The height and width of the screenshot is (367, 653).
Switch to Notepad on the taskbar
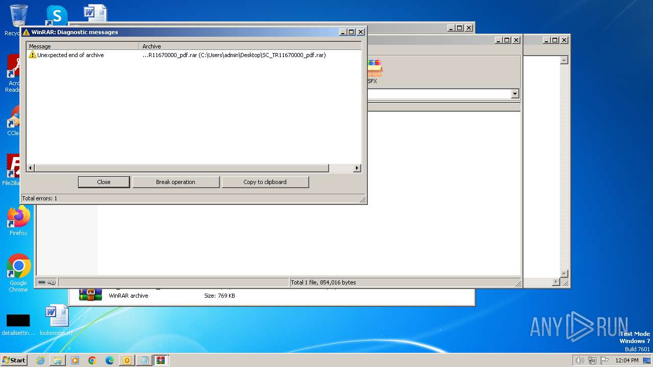[x=144, y=360]
